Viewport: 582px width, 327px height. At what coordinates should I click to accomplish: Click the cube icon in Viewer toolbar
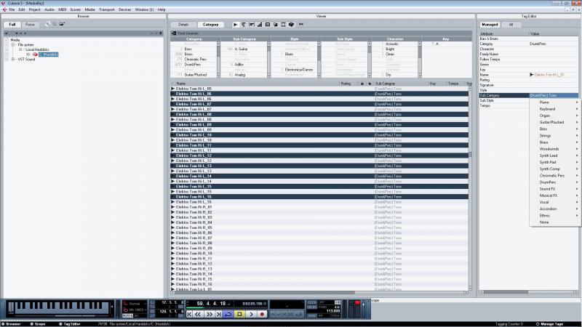[292, 25]
